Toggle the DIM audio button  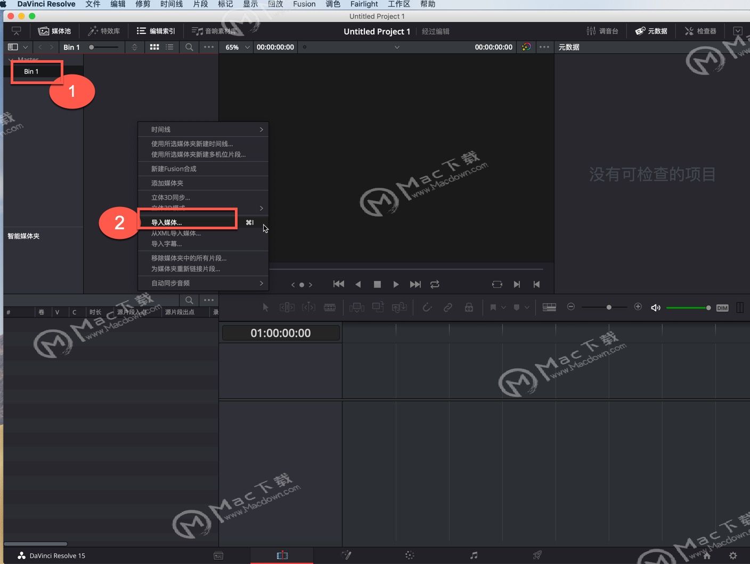tap(722, 308)
